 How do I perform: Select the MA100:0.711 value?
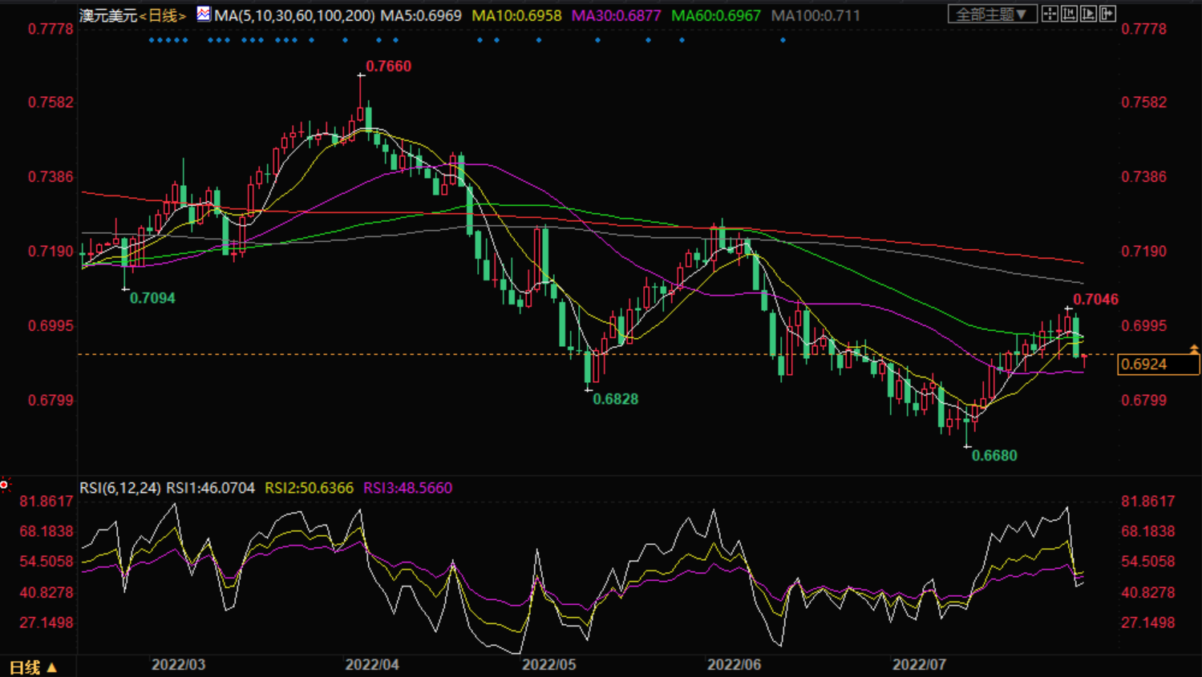point(815,15)
